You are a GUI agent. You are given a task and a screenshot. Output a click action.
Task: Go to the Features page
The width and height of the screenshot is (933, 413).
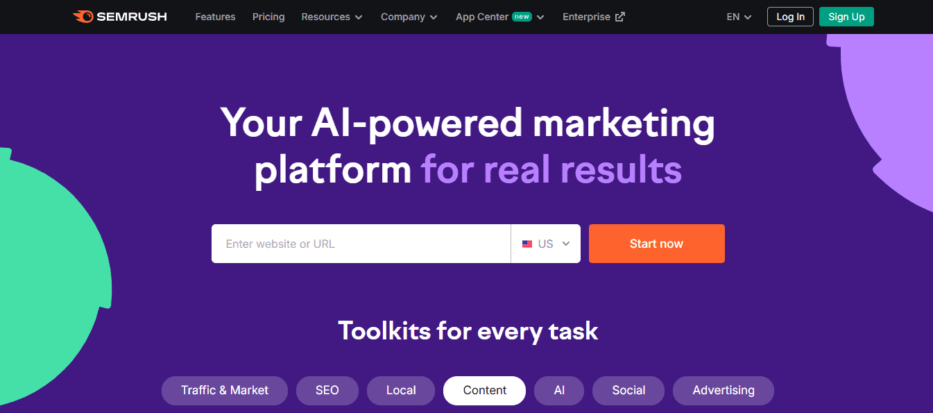pos(215,17)
